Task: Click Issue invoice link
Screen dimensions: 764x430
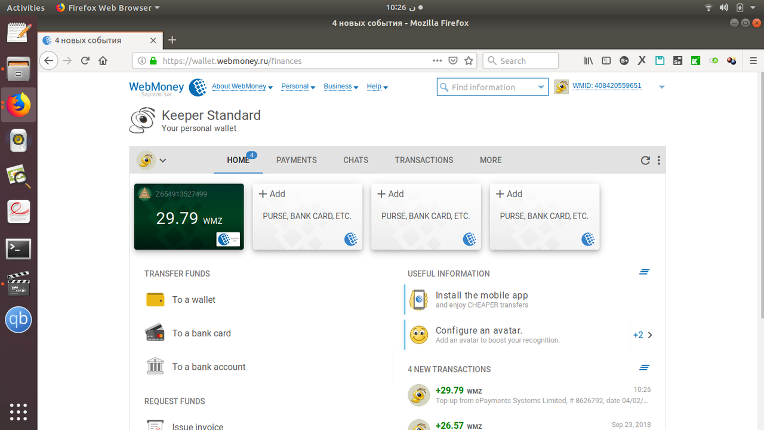Action: pos(198,426)
